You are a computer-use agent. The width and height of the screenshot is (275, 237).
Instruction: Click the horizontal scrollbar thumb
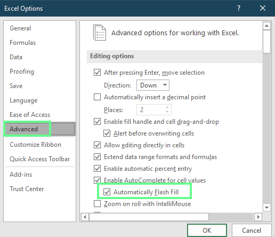149,217
